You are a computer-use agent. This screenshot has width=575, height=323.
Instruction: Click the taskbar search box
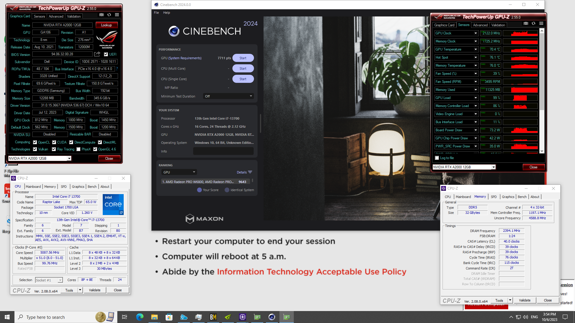[x=66, y=317]
